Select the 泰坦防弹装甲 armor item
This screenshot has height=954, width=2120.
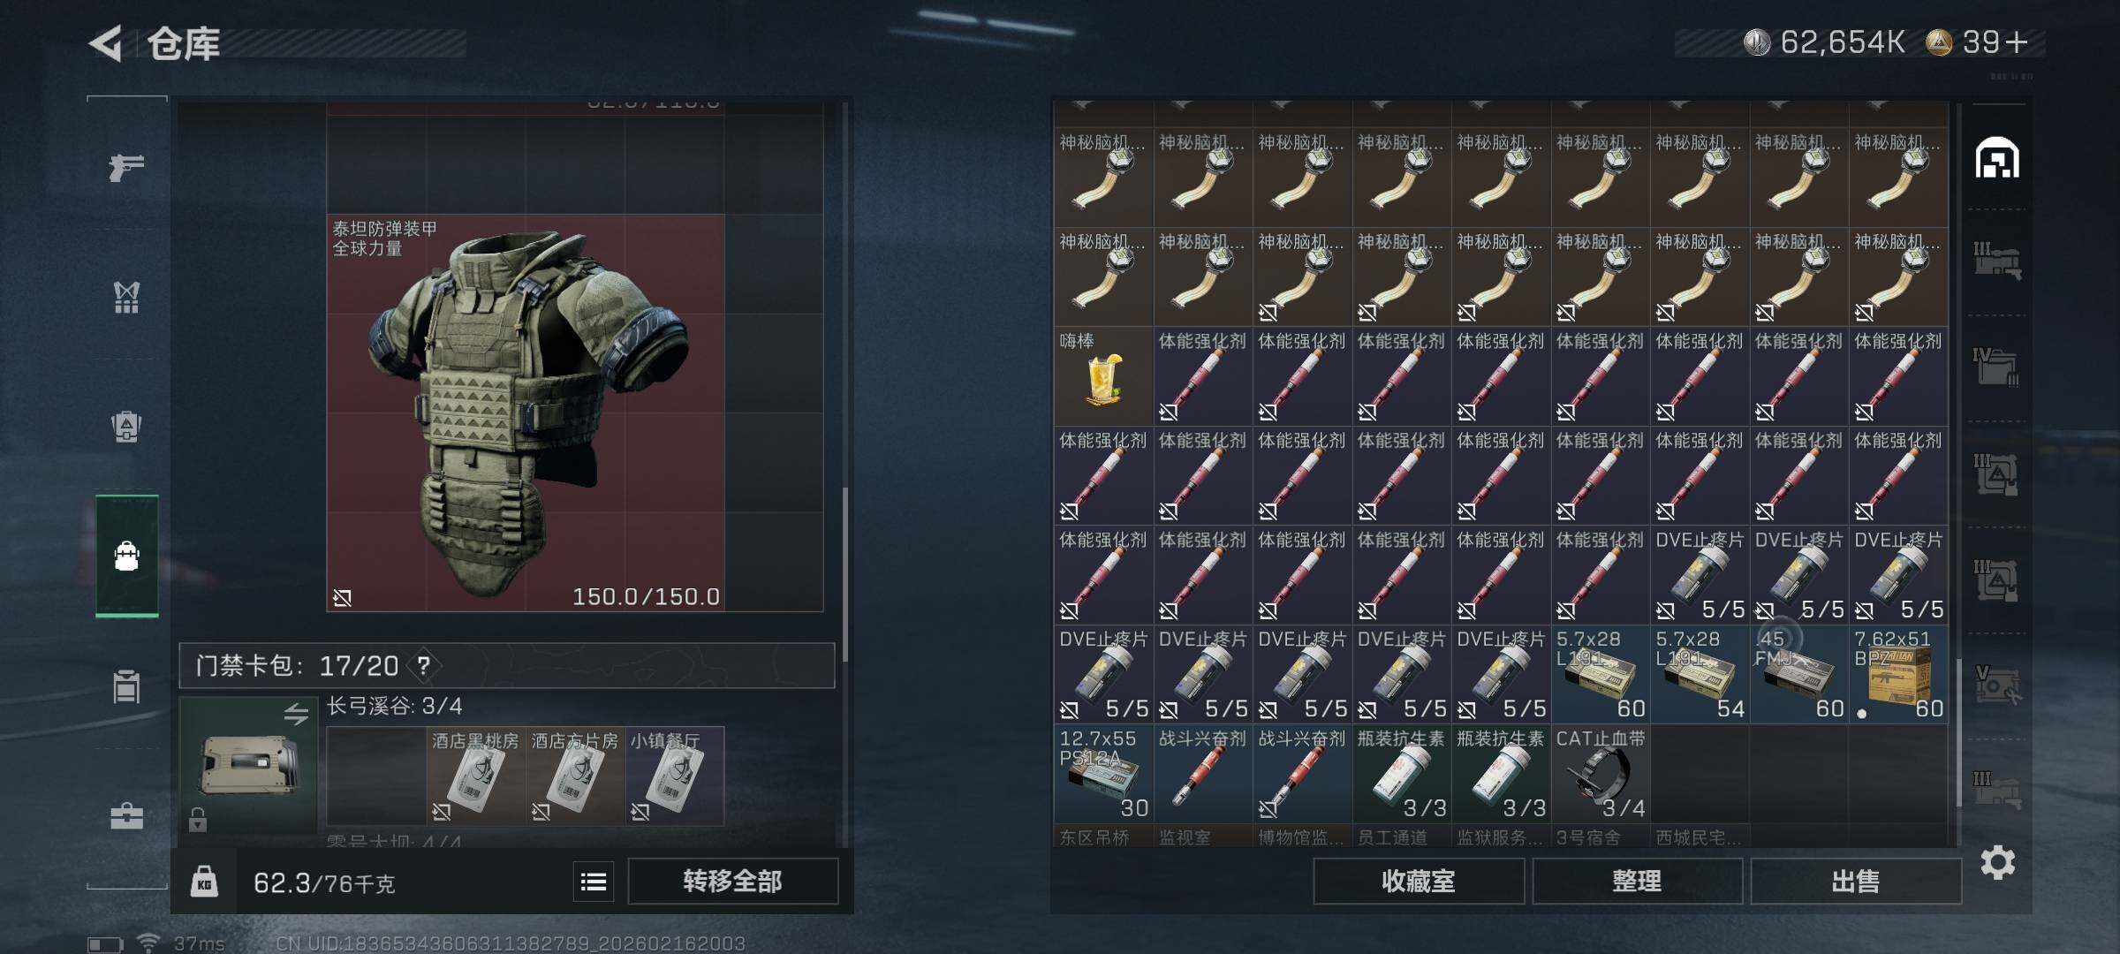coord(526,413)
